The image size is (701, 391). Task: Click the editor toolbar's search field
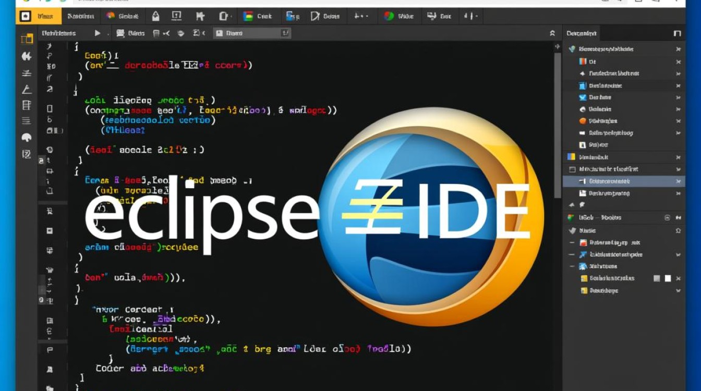[252, 33]
